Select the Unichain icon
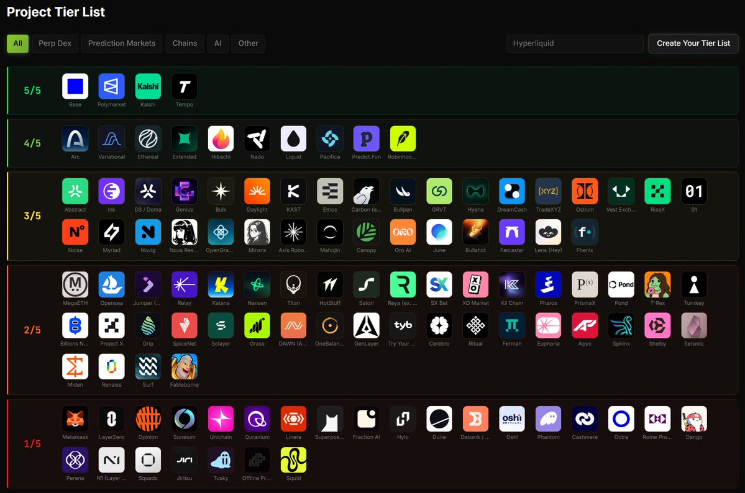 coord(221,419)
